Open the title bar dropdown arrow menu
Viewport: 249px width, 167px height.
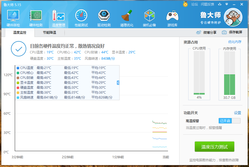[226, 4]
